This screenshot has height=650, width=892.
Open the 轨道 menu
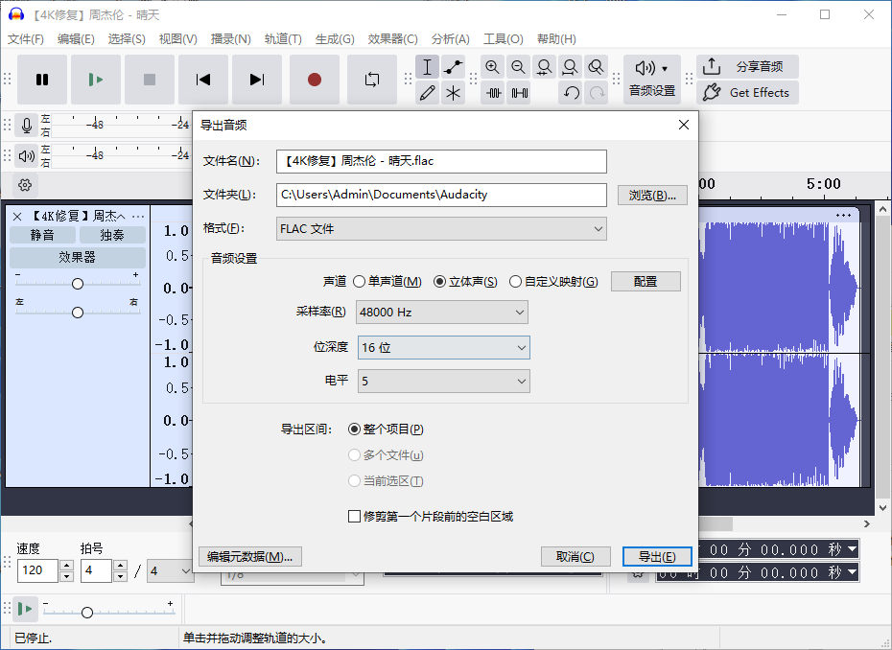point(283,39)
